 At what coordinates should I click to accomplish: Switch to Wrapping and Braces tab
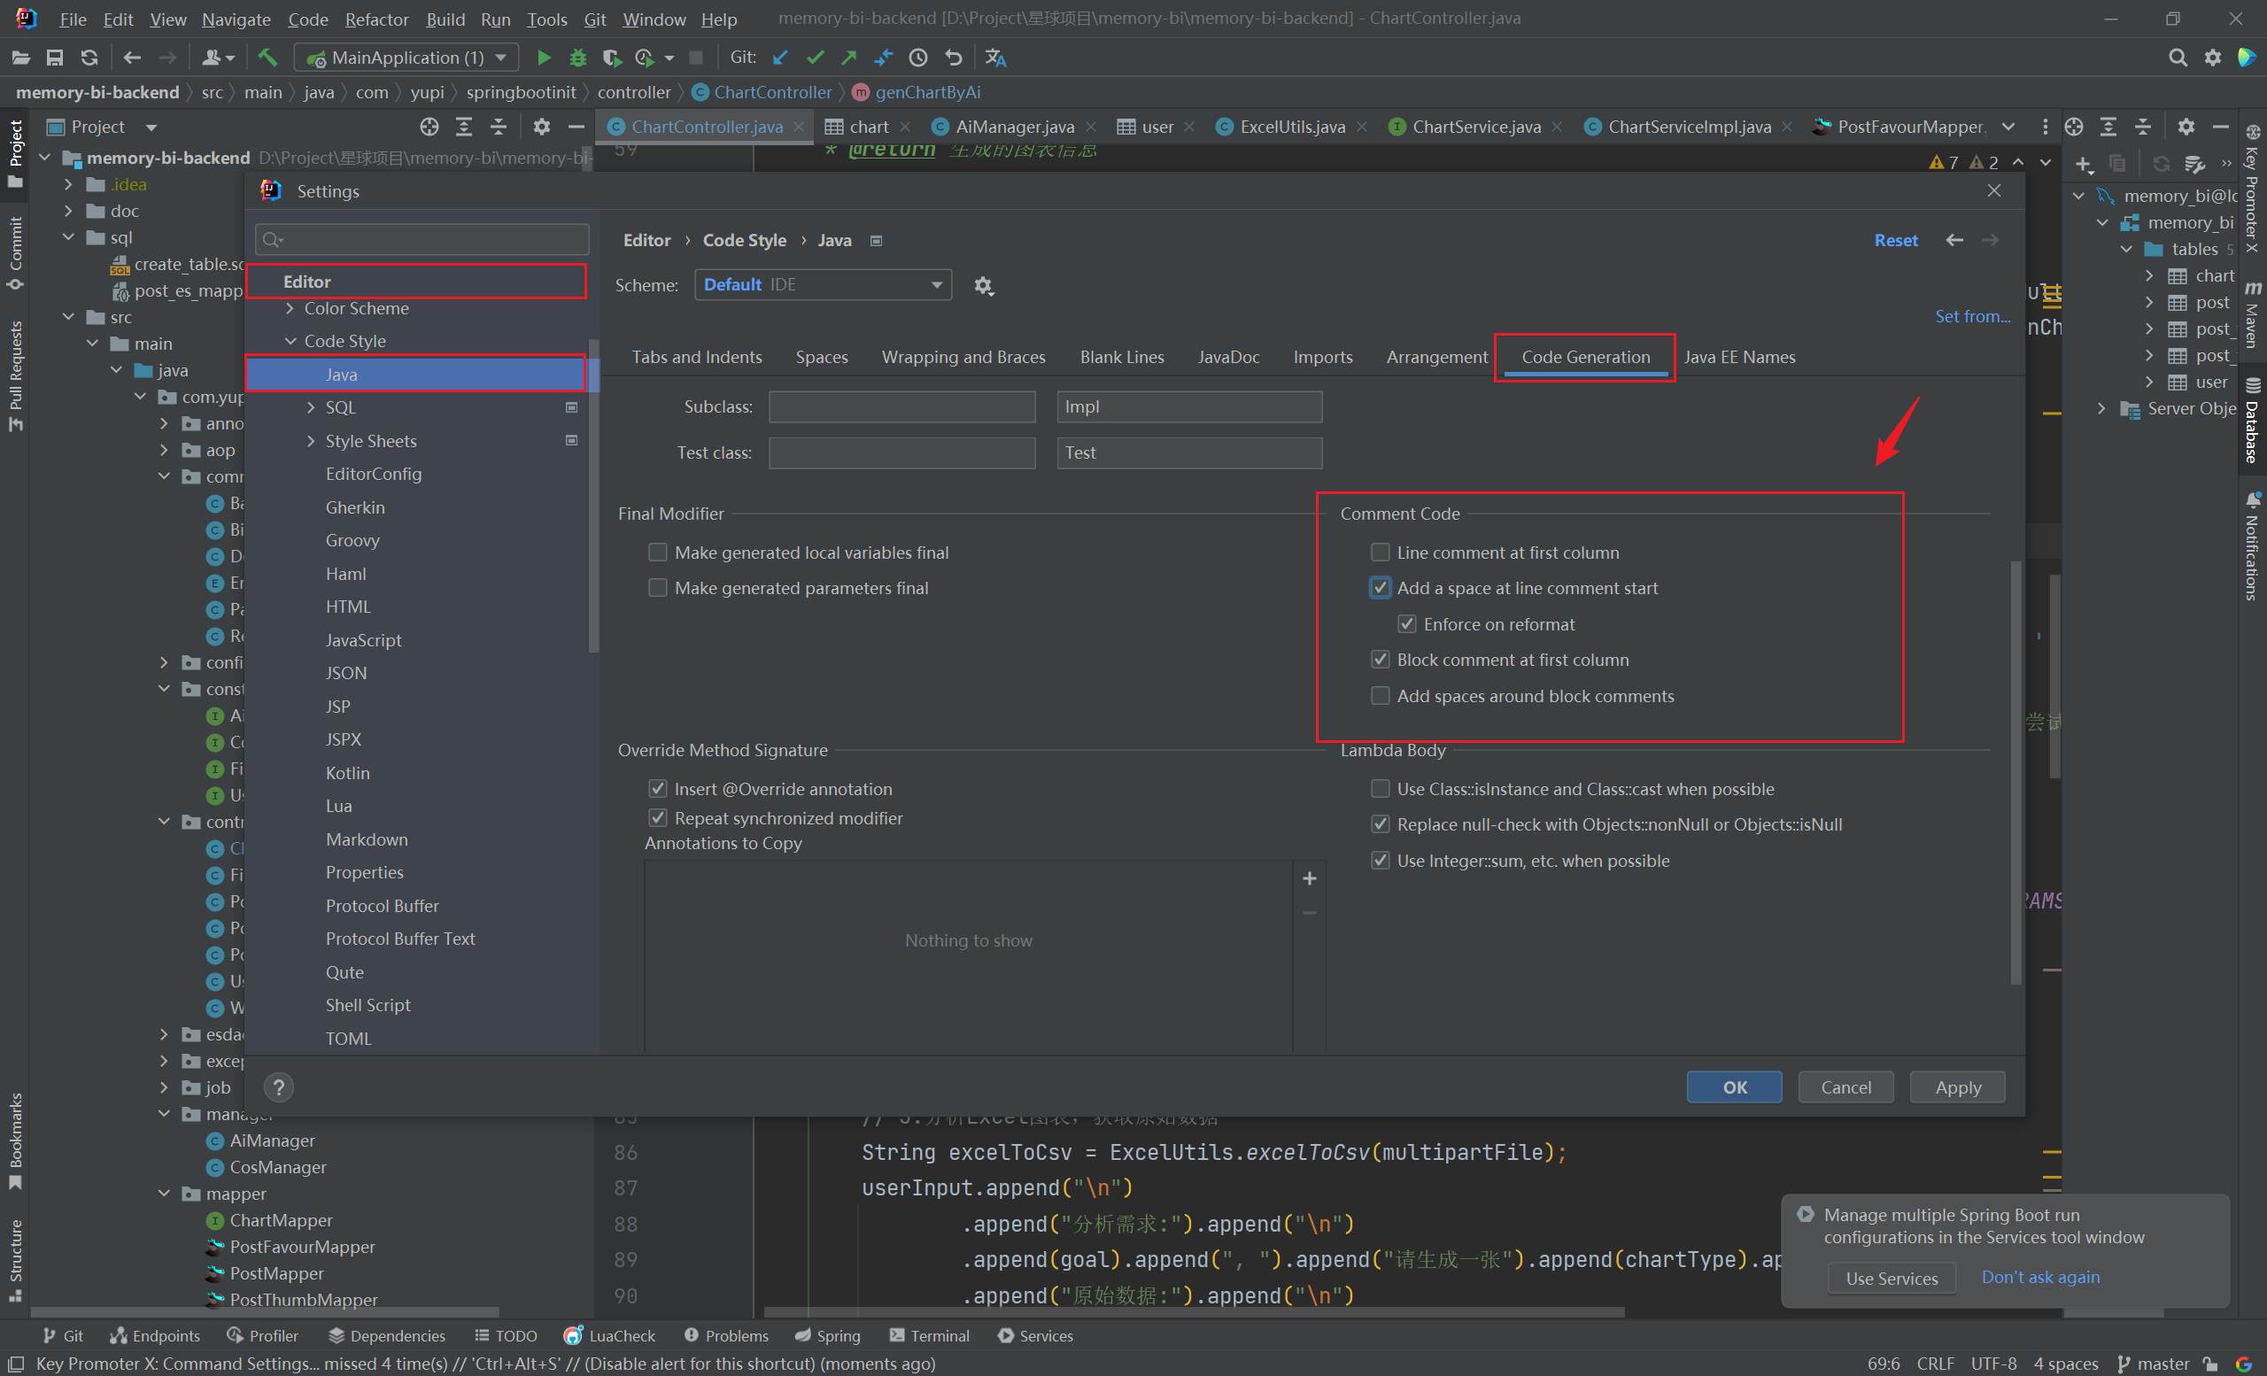[963, 357]
